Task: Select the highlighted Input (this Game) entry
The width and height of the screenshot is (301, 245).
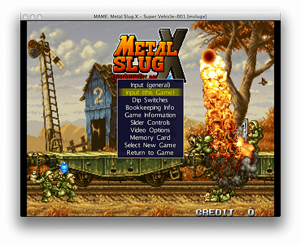Action: tap(150, 92)
